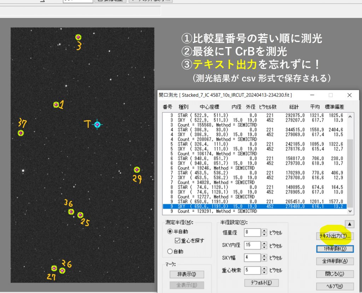Close the 開口測光 dialog window
Image resolution: width=362 pixels, height=293 pixels.
pos(349,95)
